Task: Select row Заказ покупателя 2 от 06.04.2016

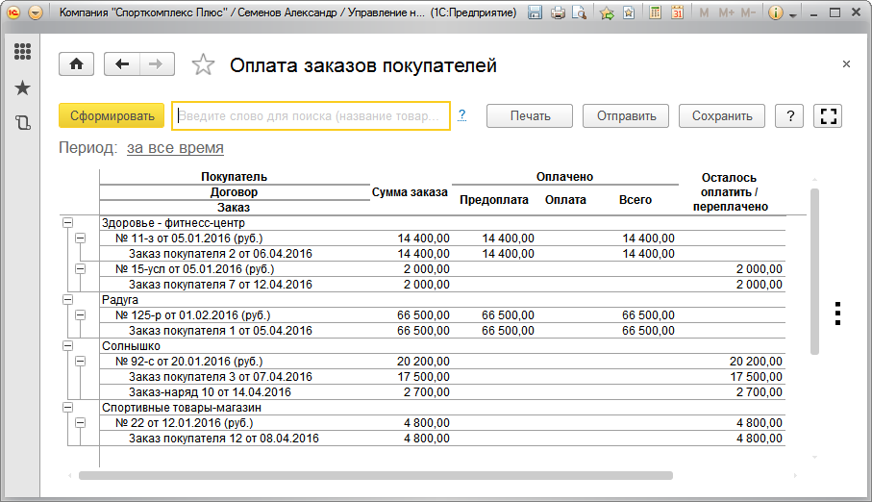Action: 442,254
